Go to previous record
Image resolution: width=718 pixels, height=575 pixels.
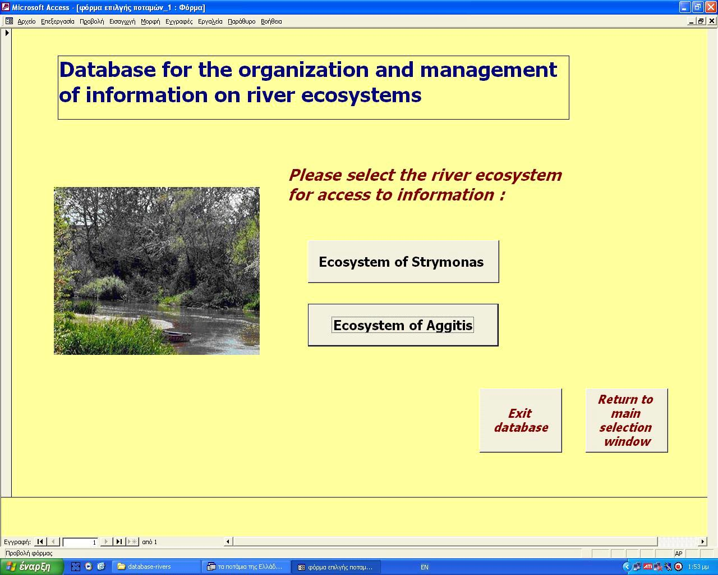[53, 542]
